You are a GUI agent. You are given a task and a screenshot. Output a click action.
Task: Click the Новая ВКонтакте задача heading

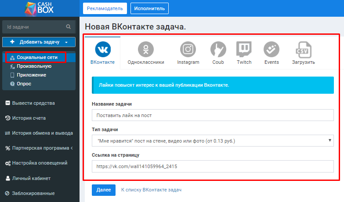tap(135, 26)
